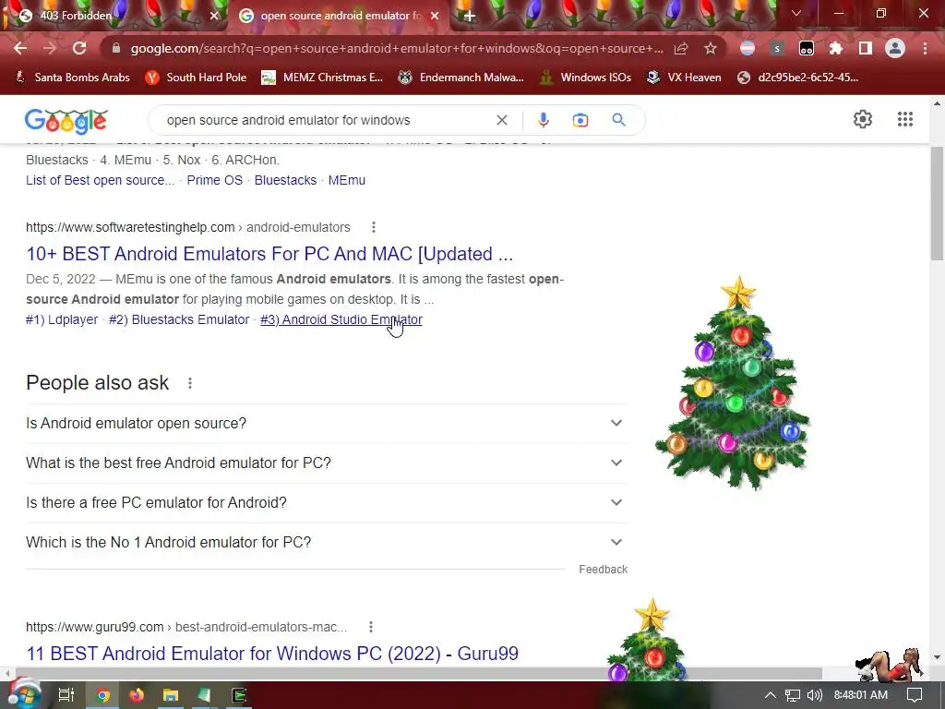
Task: Open '#1) Ldplayer' sitelink
Action: (62, 319)
